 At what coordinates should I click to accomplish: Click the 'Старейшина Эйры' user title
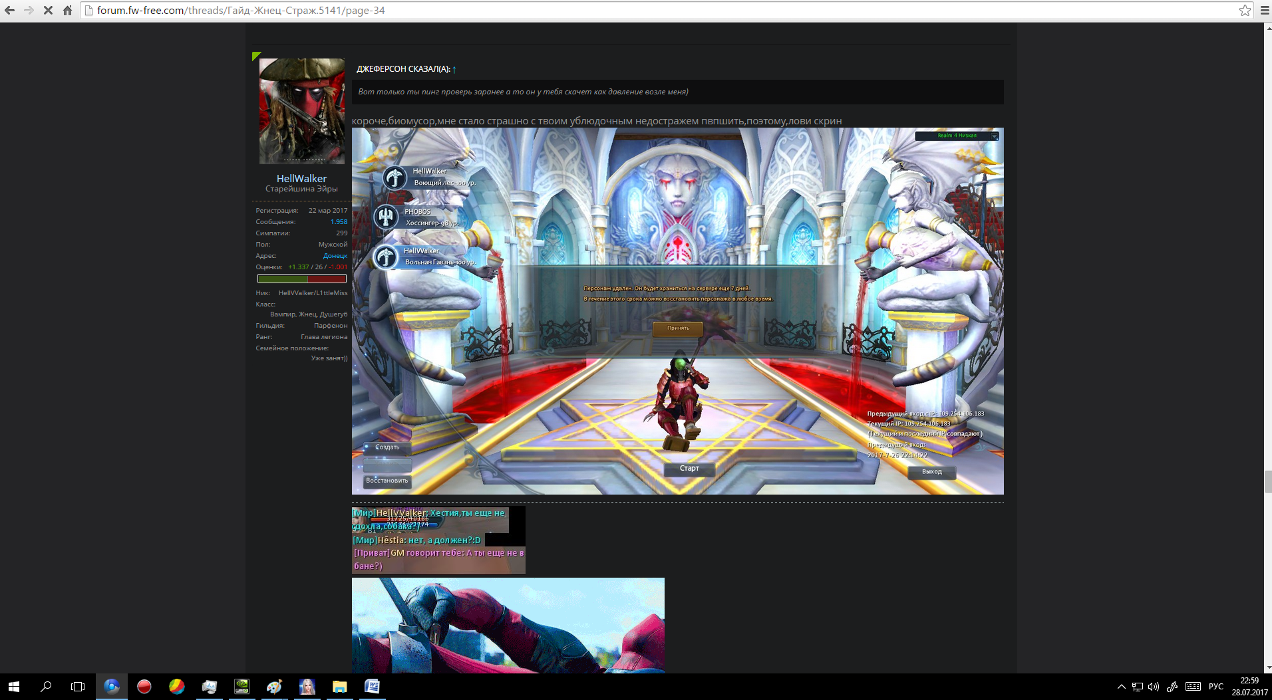point(301,189)
